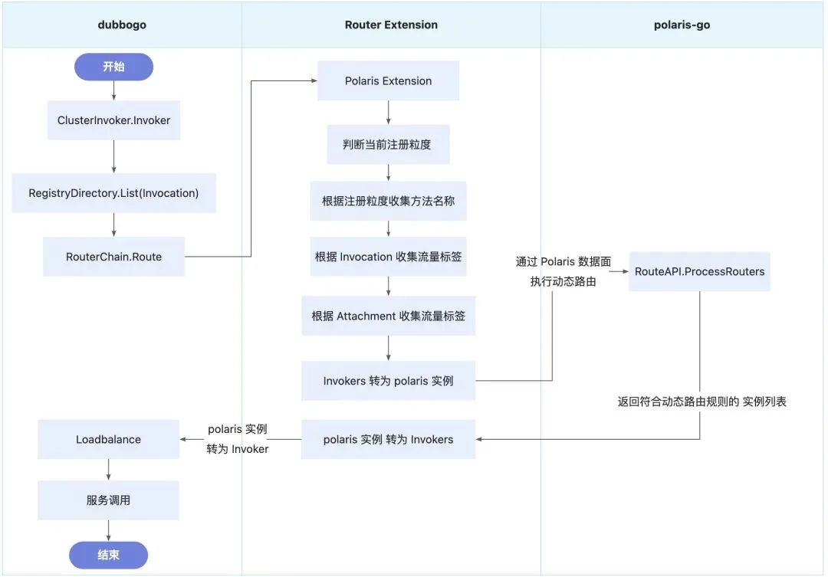Screen dimensions: 828x577
Task: Click the dubbogo column header
Action: (x=122, y=25)
